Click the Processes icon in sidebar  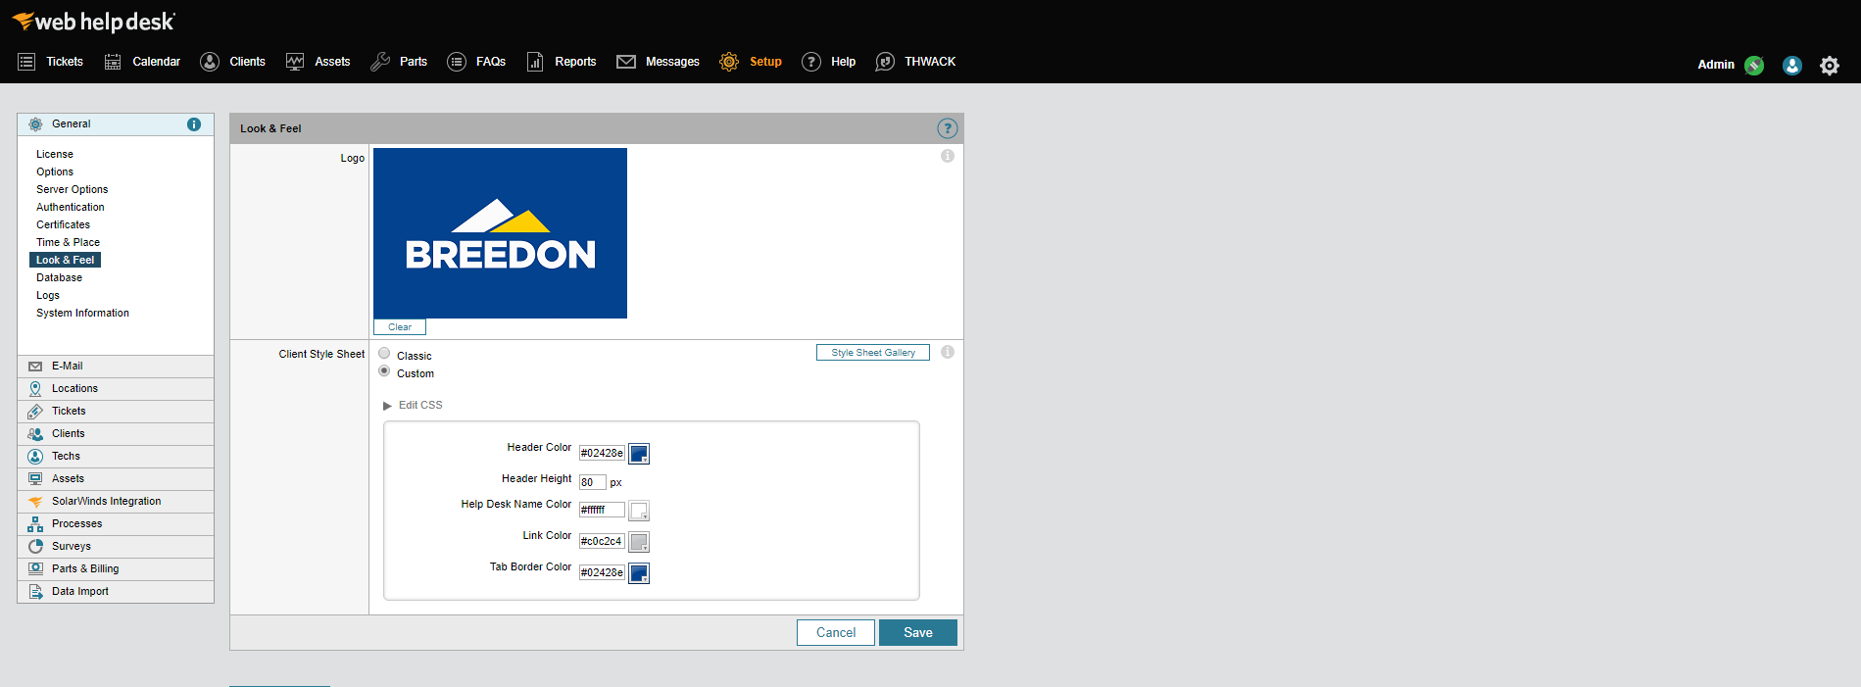[35, 524]
